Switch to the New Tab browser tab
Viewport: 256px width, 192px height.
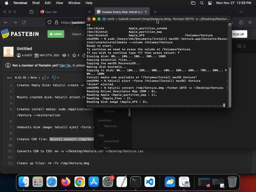click(x=65, y=12)
